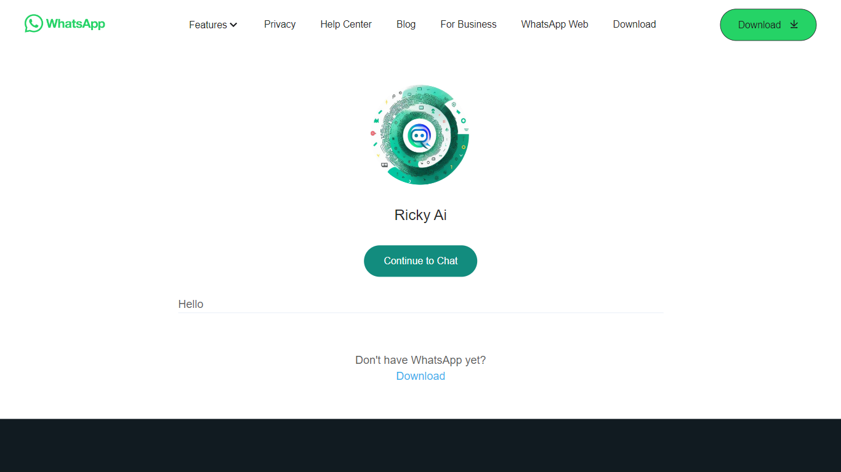Navigate to For Business
The width and height of the screenshot is (841, 472).
click(x=469, y=25)
